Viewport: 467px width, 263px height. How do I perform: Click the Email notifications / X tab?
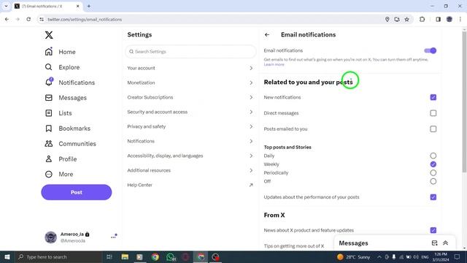click(x=47, y=7)
